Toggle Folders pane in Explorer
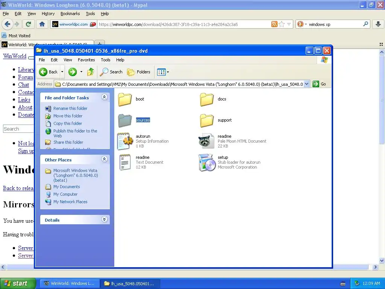The height and width of the screenshot is (289, 385). pos(138,72)
